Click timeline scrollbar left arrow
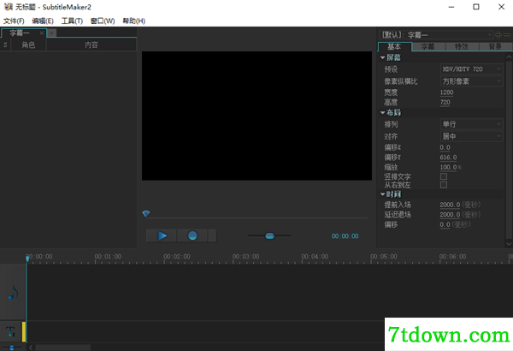The width and height of the screenshot is (513, 351). pyautogui.click(x=31, y=348)
